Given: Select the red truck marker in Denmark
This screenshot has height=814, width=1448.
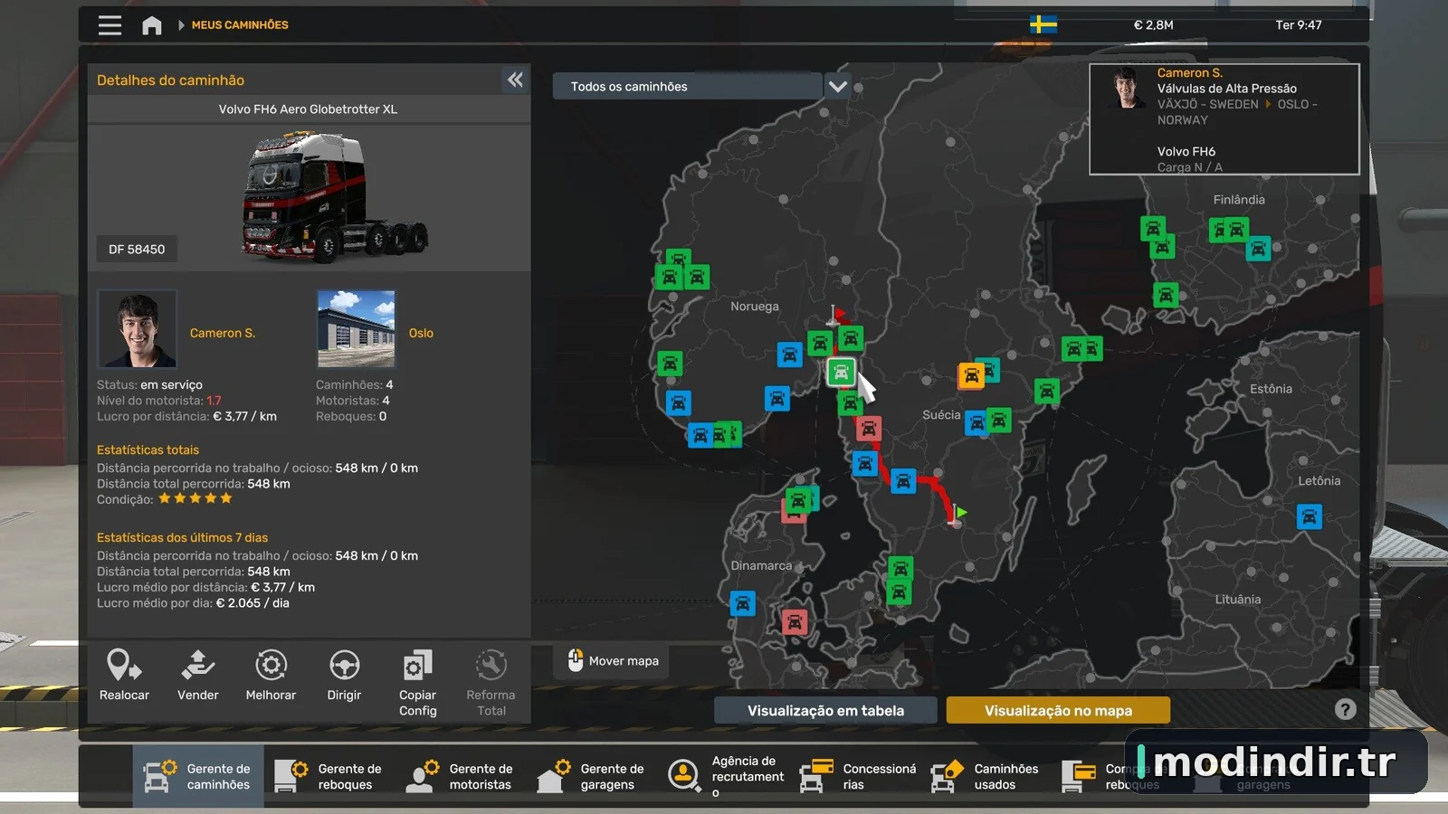Looking at the screenshot, I should 794,622.
